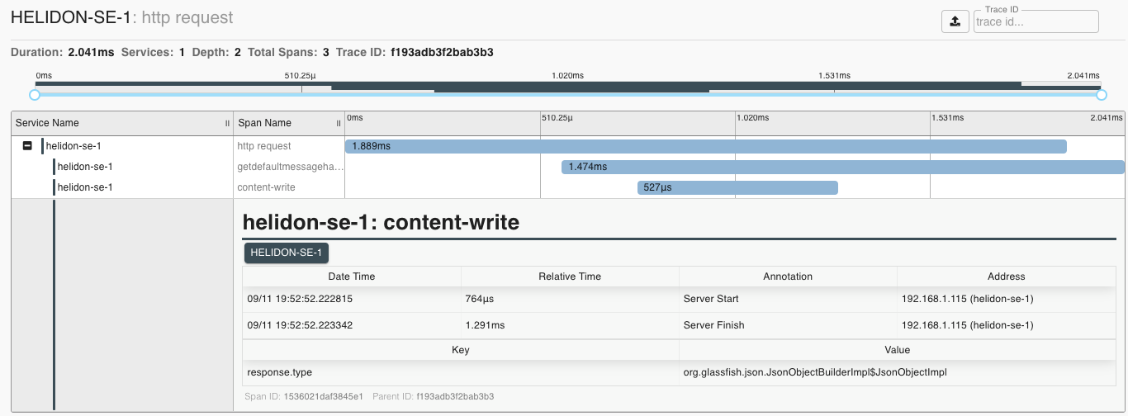Select the 1.889ms http request span bar

(705, 146)
